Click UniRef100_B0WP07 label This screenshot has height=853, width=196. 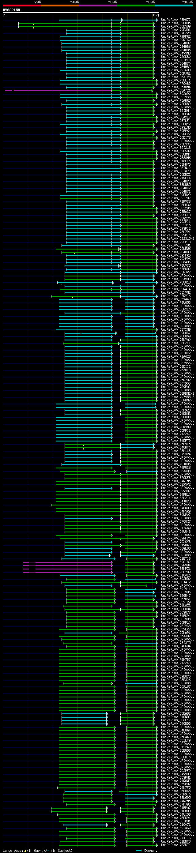tap(176, 515)
